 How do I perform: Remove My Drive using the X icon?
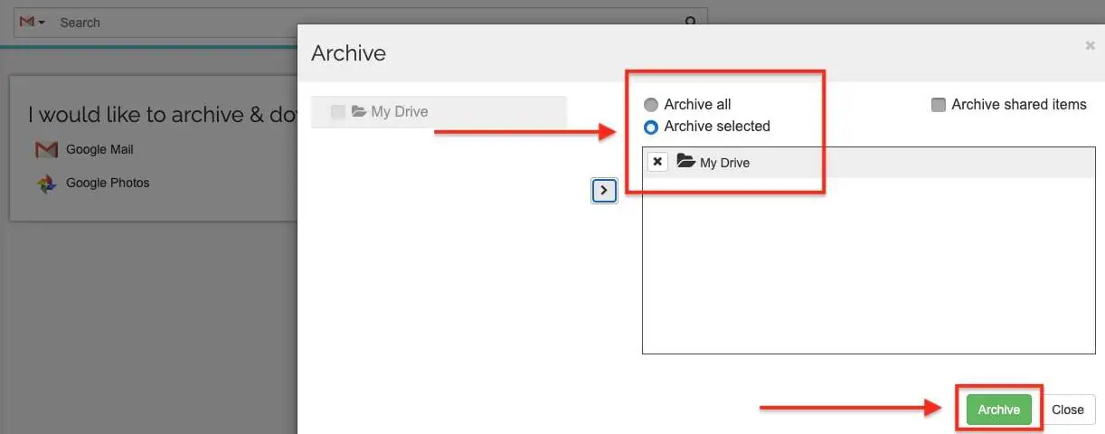(658, 162)
